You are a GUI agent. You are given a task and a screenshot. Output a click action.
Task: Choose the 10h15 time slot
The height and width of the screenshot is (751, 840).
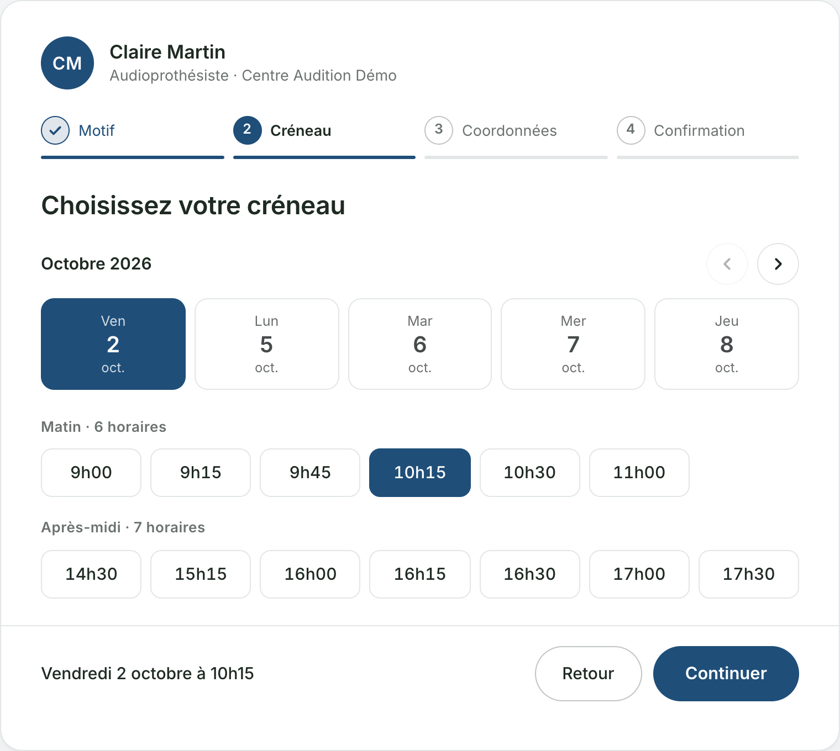pyautogui.click(x=420, y=473)
